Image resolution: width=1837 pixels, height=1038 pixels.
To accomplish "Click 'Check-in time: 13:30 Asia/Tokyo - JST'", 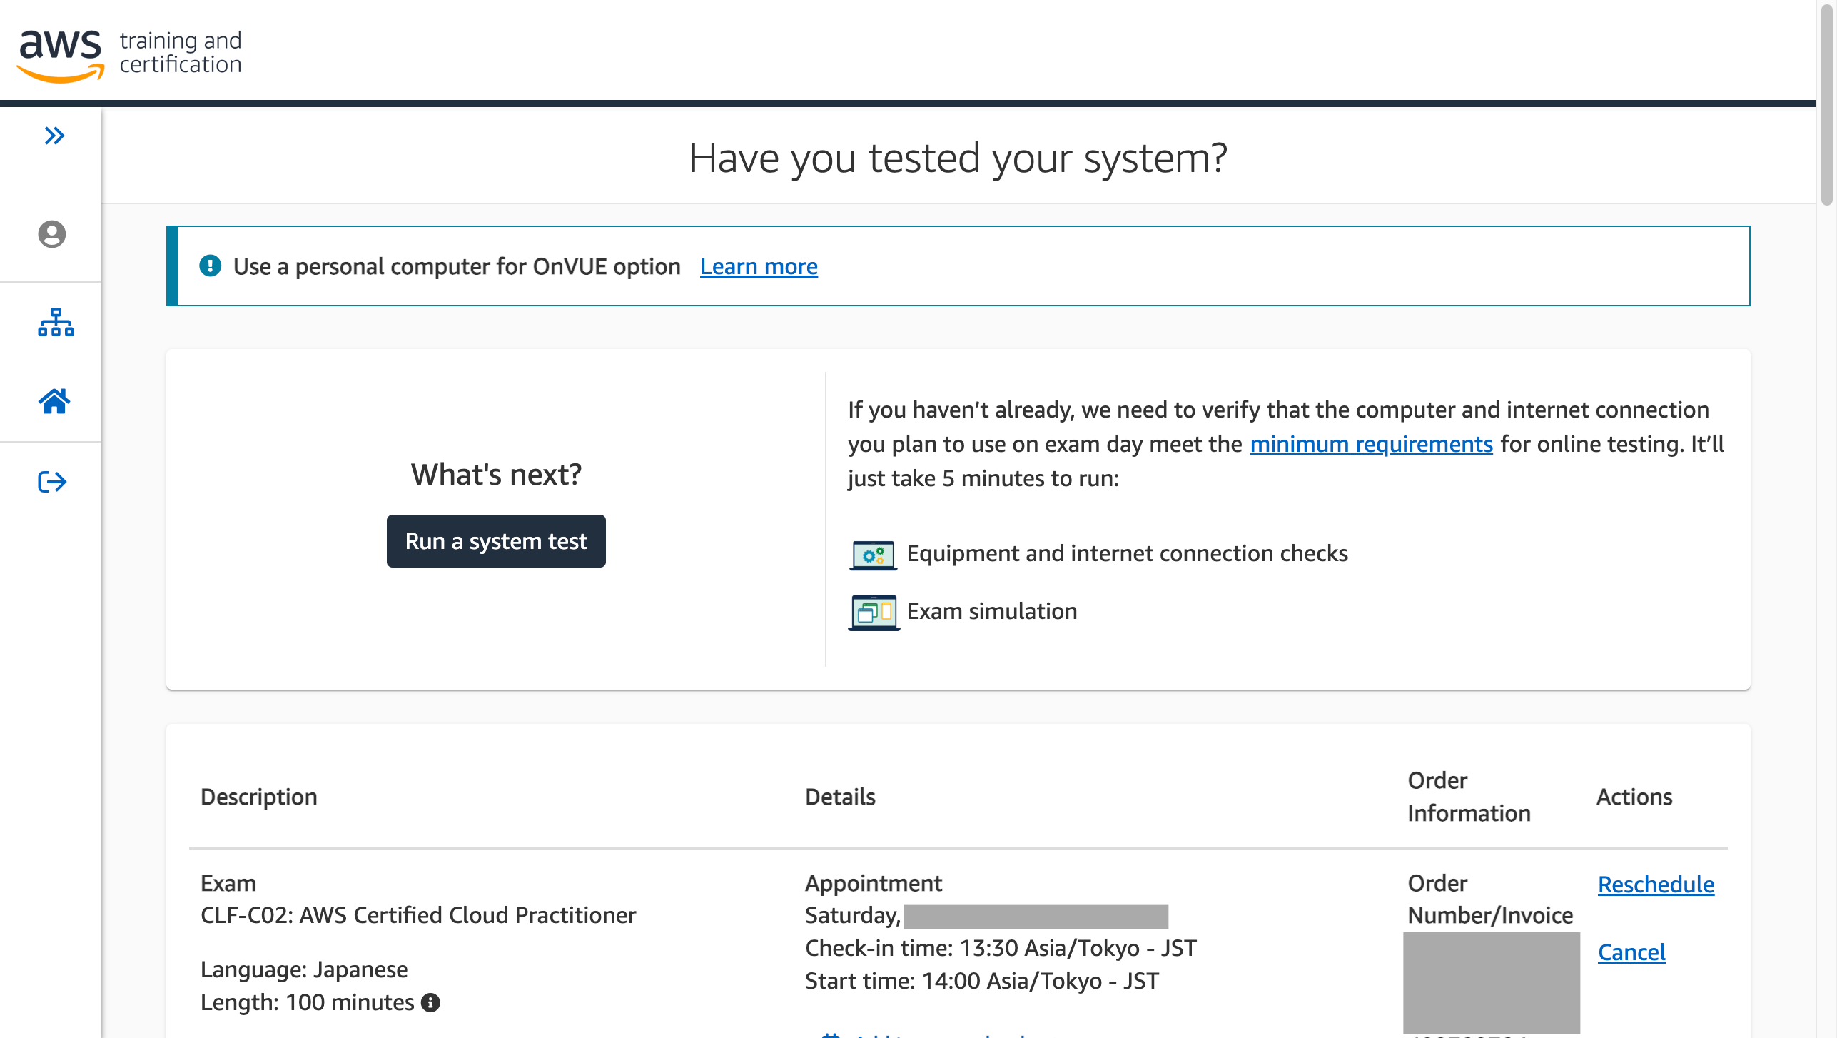I will (x=1001, y=948).
